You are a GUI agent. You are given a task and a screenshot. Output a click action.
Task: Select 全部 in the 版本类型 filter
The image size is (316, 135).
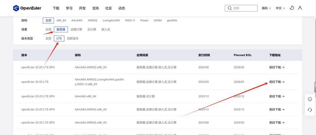48,38
